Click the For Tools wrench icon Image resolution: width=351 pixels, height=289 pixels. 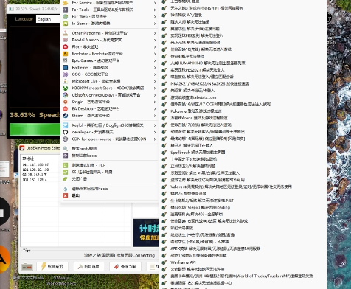coord(66,10)
